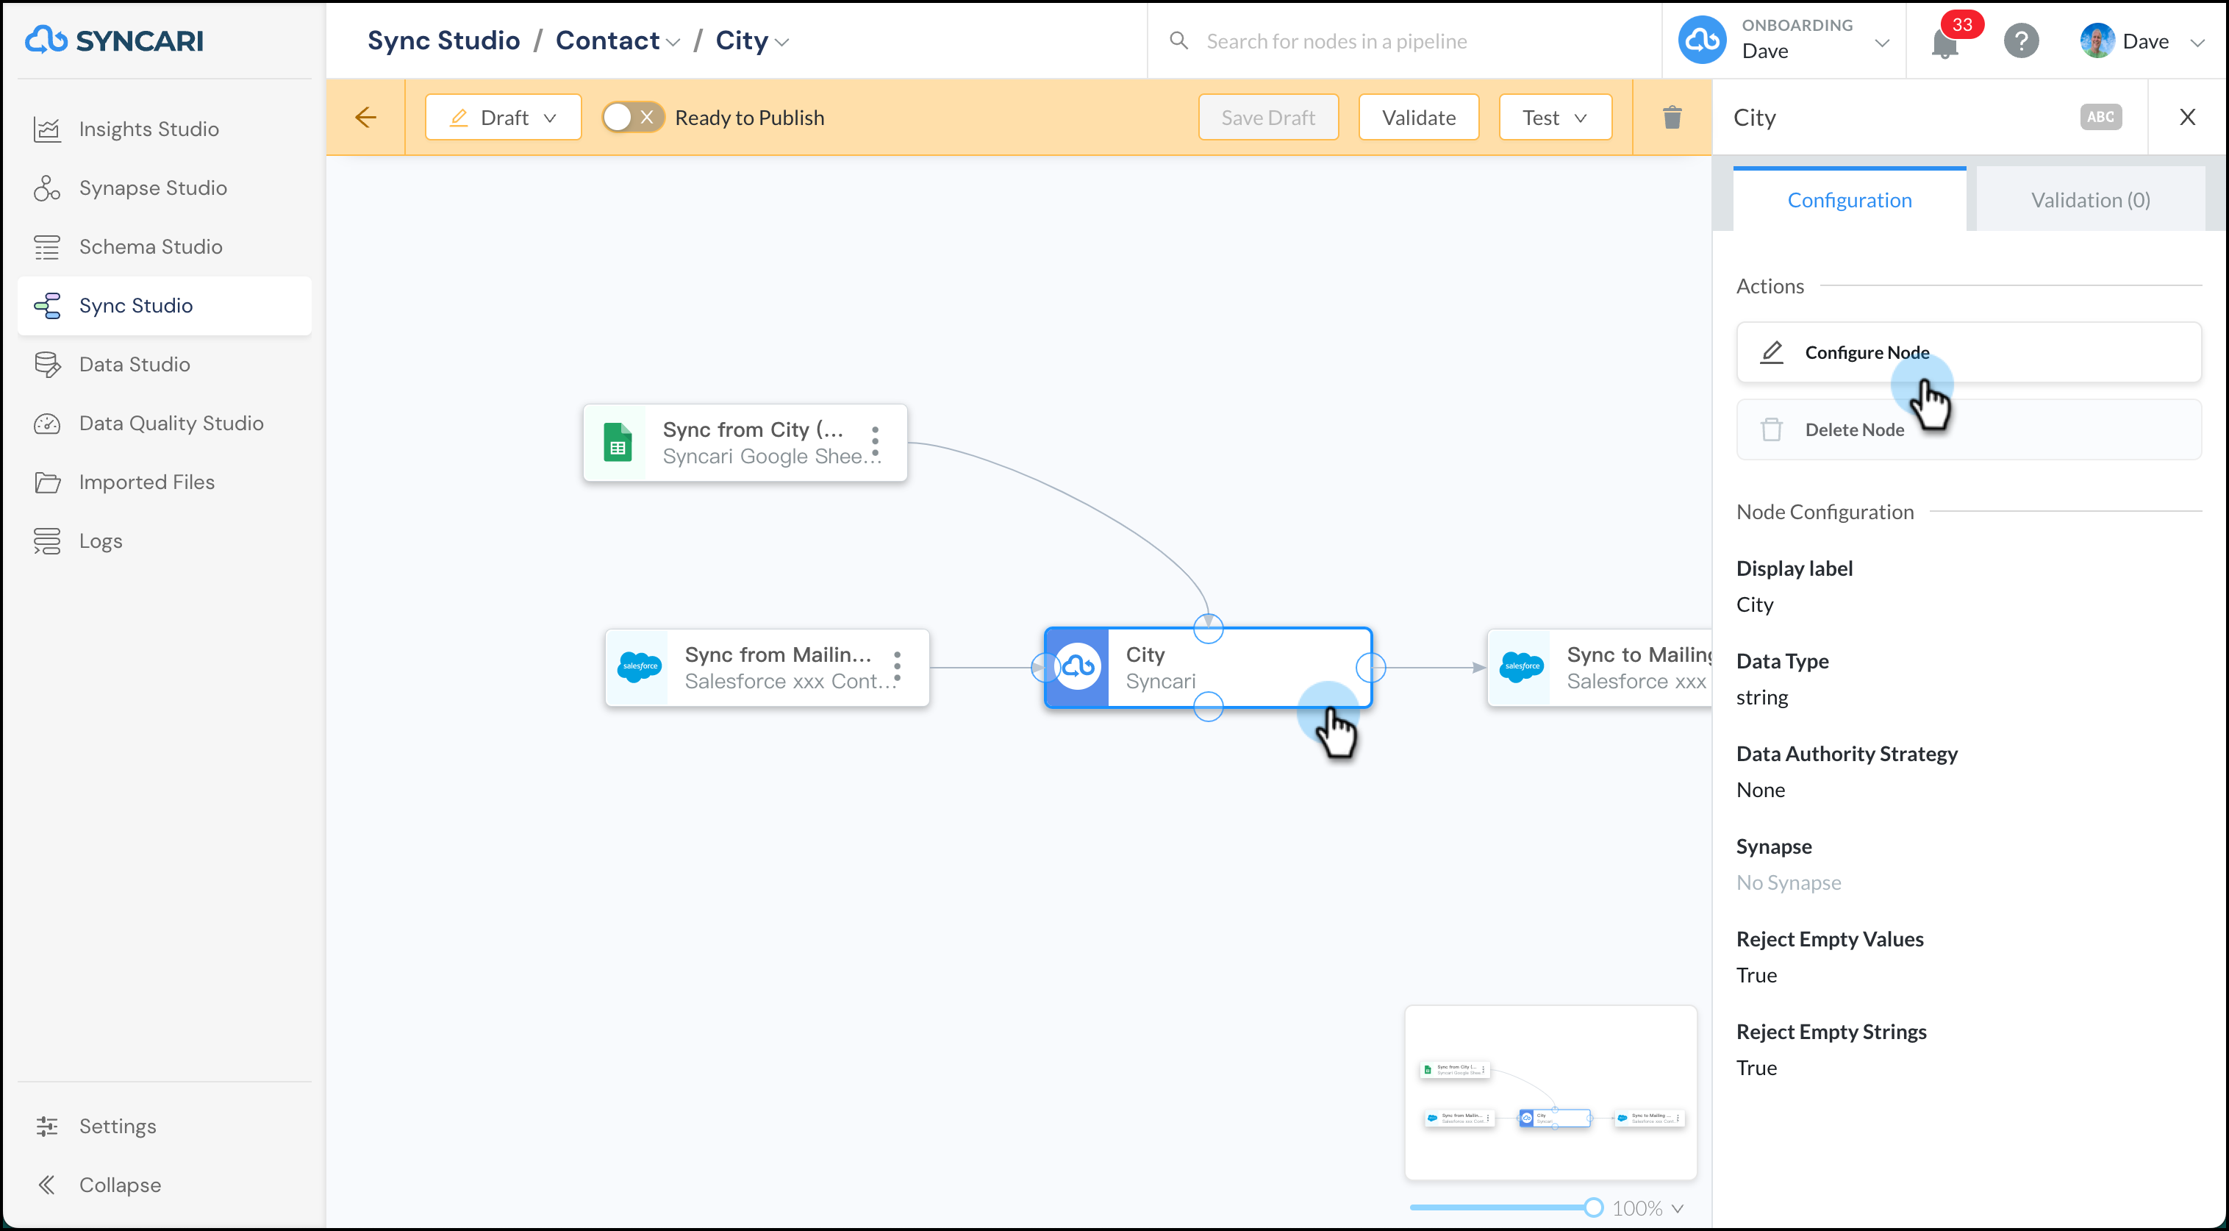Image resolution: width=2229 pixels, height=1231 pixels.
Task: Click Salesforce icon on Sync to Mailing node
Action: tap(1521, 666)
